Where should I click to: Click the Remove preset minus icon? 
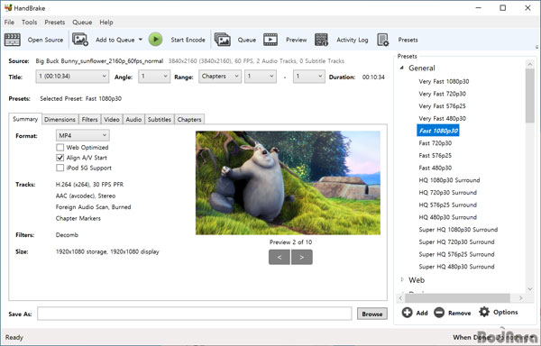439,313
